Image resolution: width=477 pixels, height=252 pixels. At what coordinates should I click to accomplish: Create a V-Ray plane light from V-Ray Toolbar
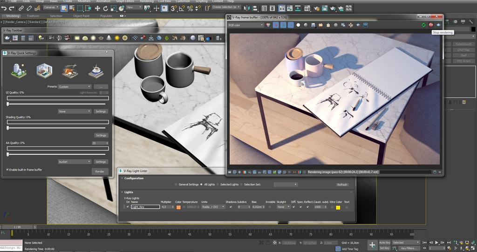pyautogui.click(x=77, y=38)
